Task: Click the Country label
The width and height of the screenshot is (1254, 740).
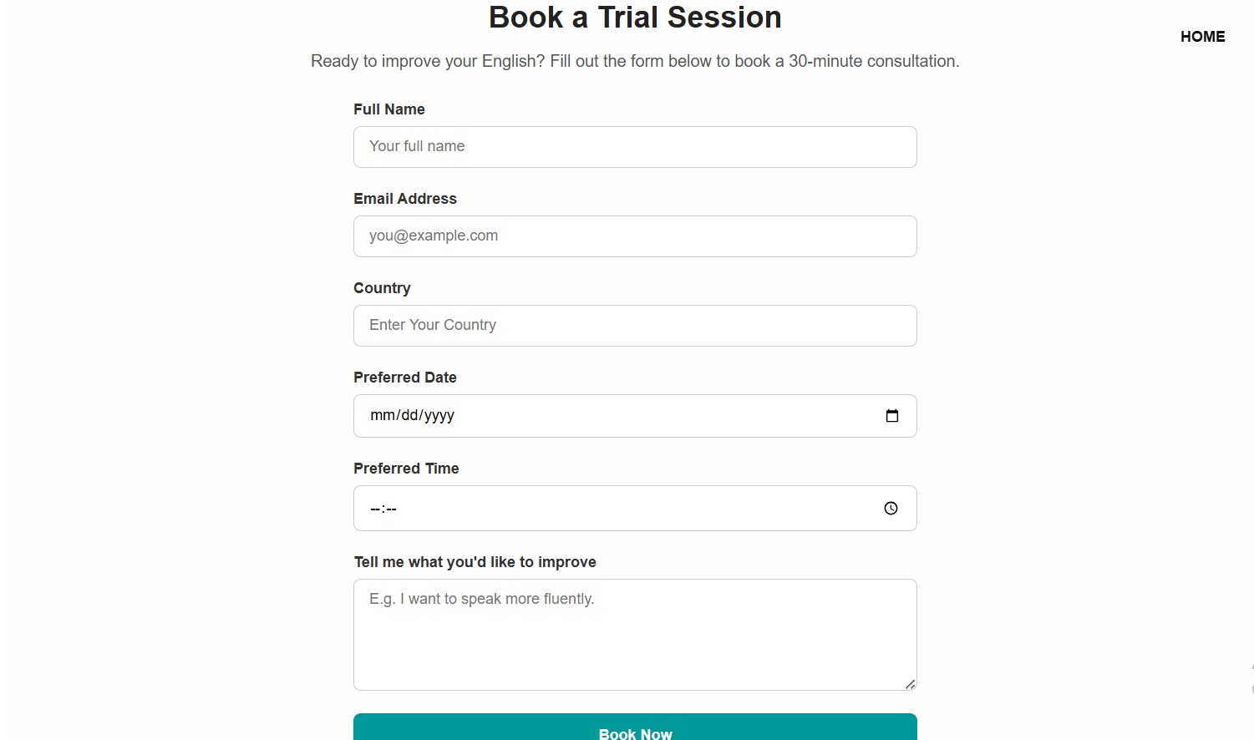Action: pos(382,288)
